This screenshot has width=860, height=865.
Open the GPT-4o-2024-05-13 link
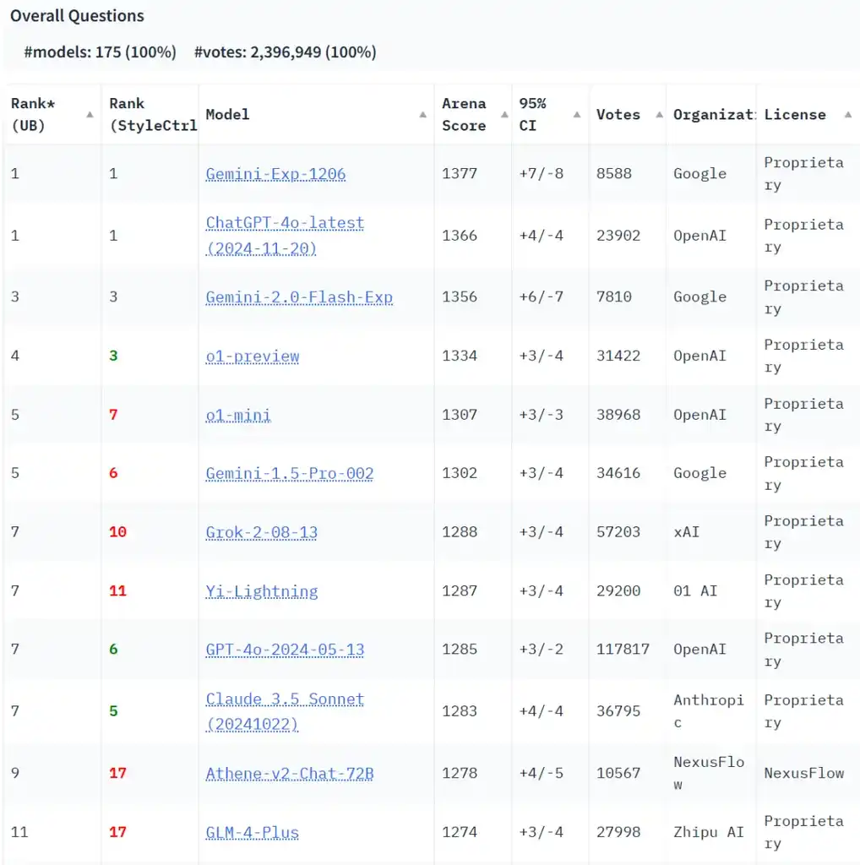[x=285, y=650]
